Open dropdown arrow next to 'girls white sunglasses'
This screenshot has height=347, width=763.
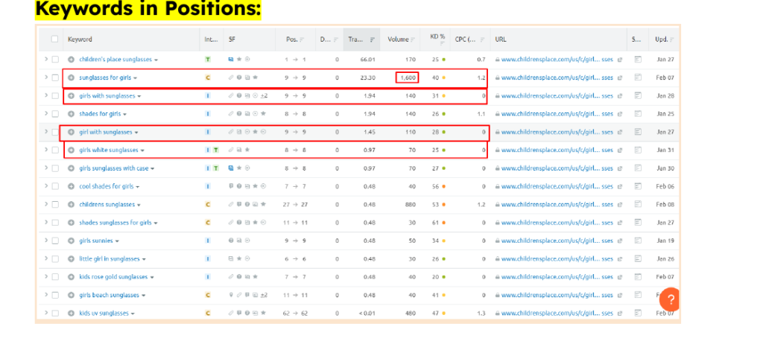(142, 150)
